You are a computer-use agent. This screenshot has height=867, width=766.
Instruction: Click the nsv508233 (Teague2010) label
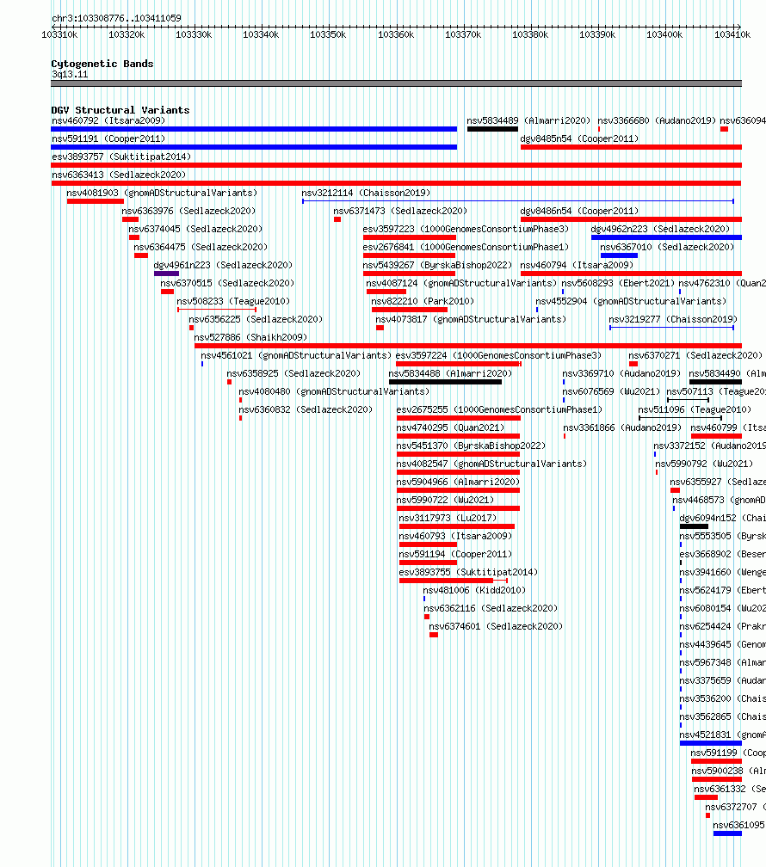click(233, 301)
